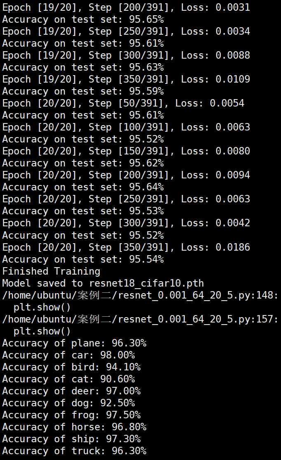Click the file path ending in py:157

pos(140,319)
